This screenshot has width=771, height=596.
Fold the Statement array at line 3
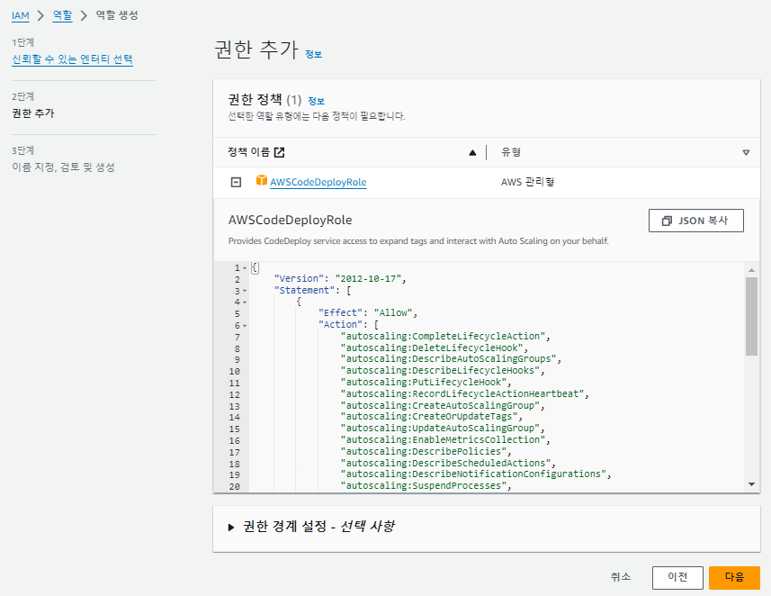click(245, 291)
